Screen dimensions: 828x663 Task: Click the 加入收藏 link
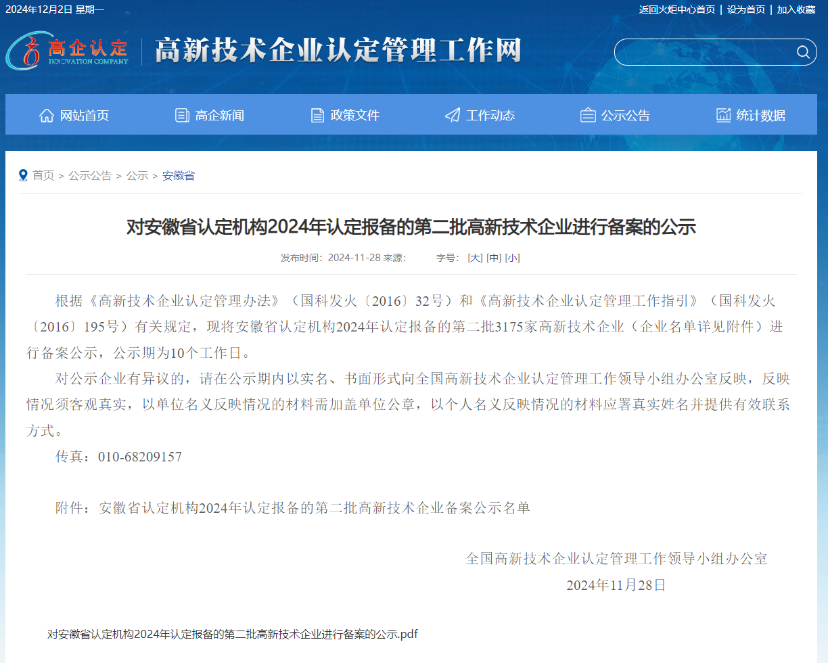point(796,9)
